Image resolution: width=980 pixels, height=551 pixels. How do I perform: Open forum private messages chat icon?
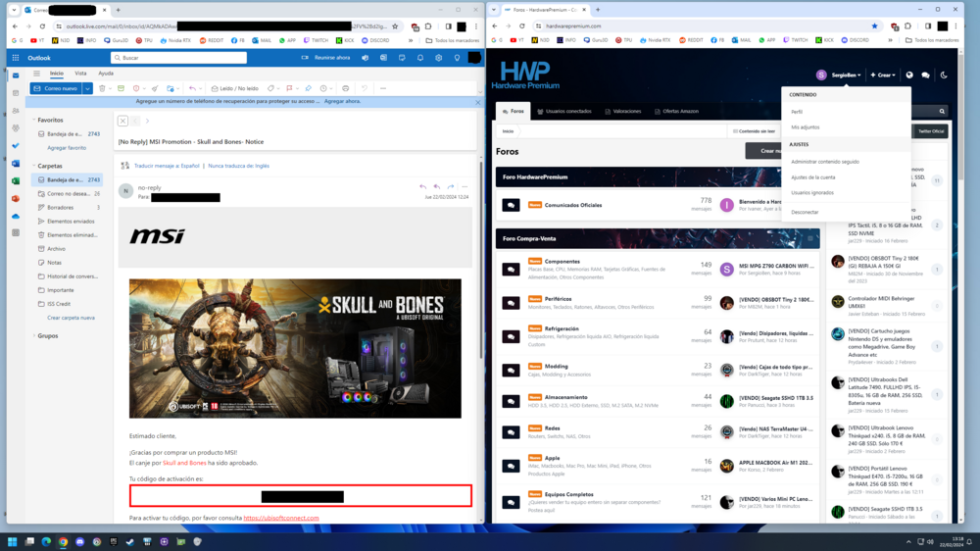(x=926, y=75)
